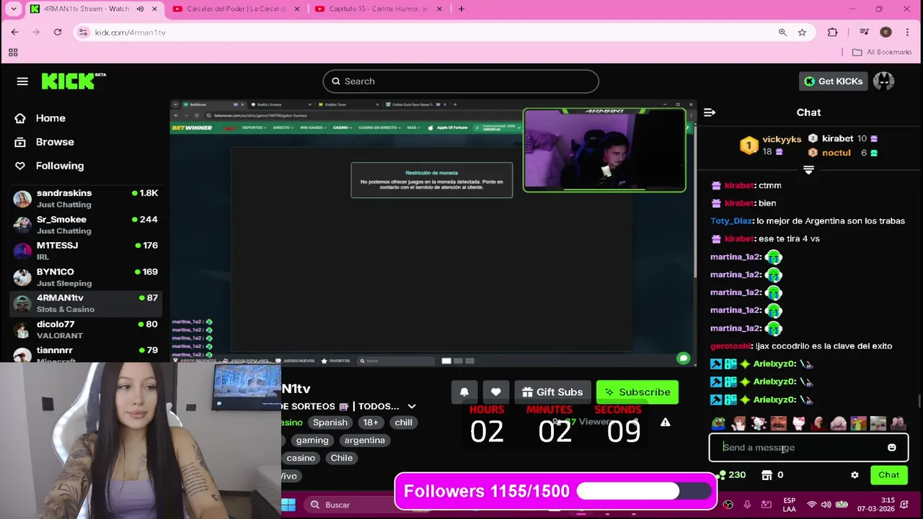Click the channel points 230 icon
Image resolution: width=923 pixels, height=519 pixels.
[x=722, y=475]
